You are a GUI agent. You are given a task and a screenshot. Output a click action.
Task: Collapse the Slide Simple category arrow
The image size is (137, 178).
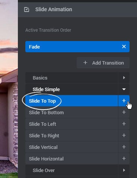click(124, 89)
